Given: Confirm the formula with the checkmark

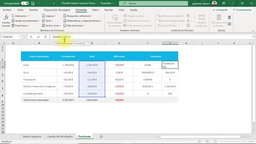Looking at the screenshot, I should tap(38, 37).
